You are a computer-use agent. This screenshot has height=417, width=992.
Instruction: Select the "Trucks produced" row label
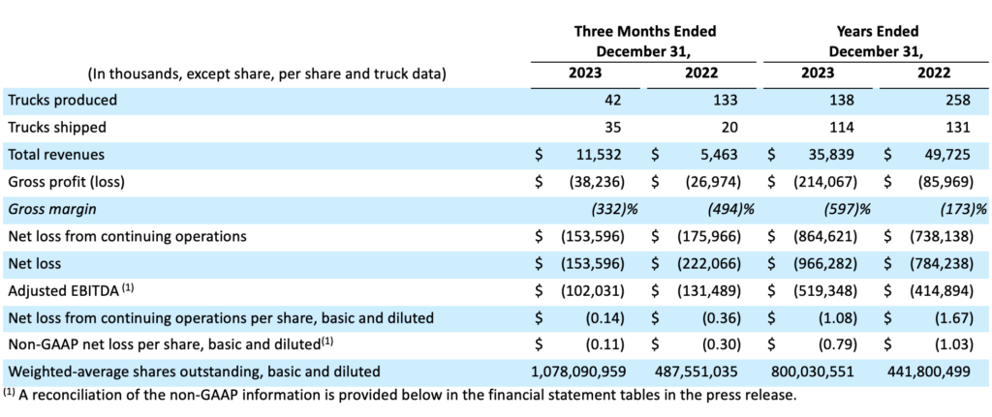(62, 100)
